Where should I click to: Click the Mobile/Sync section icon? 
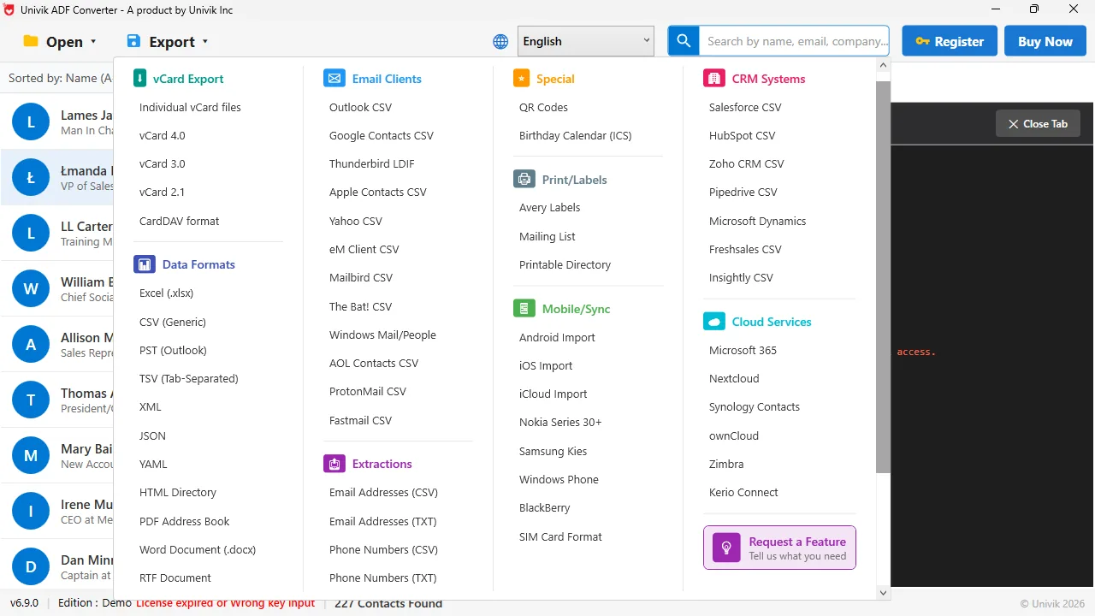click(x=524, y=309)
